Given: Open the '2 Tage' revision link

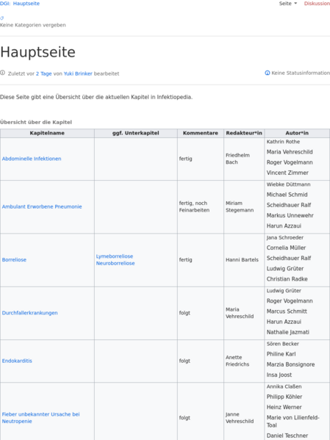Looking at the screenshot, I should tap(43, 73).
